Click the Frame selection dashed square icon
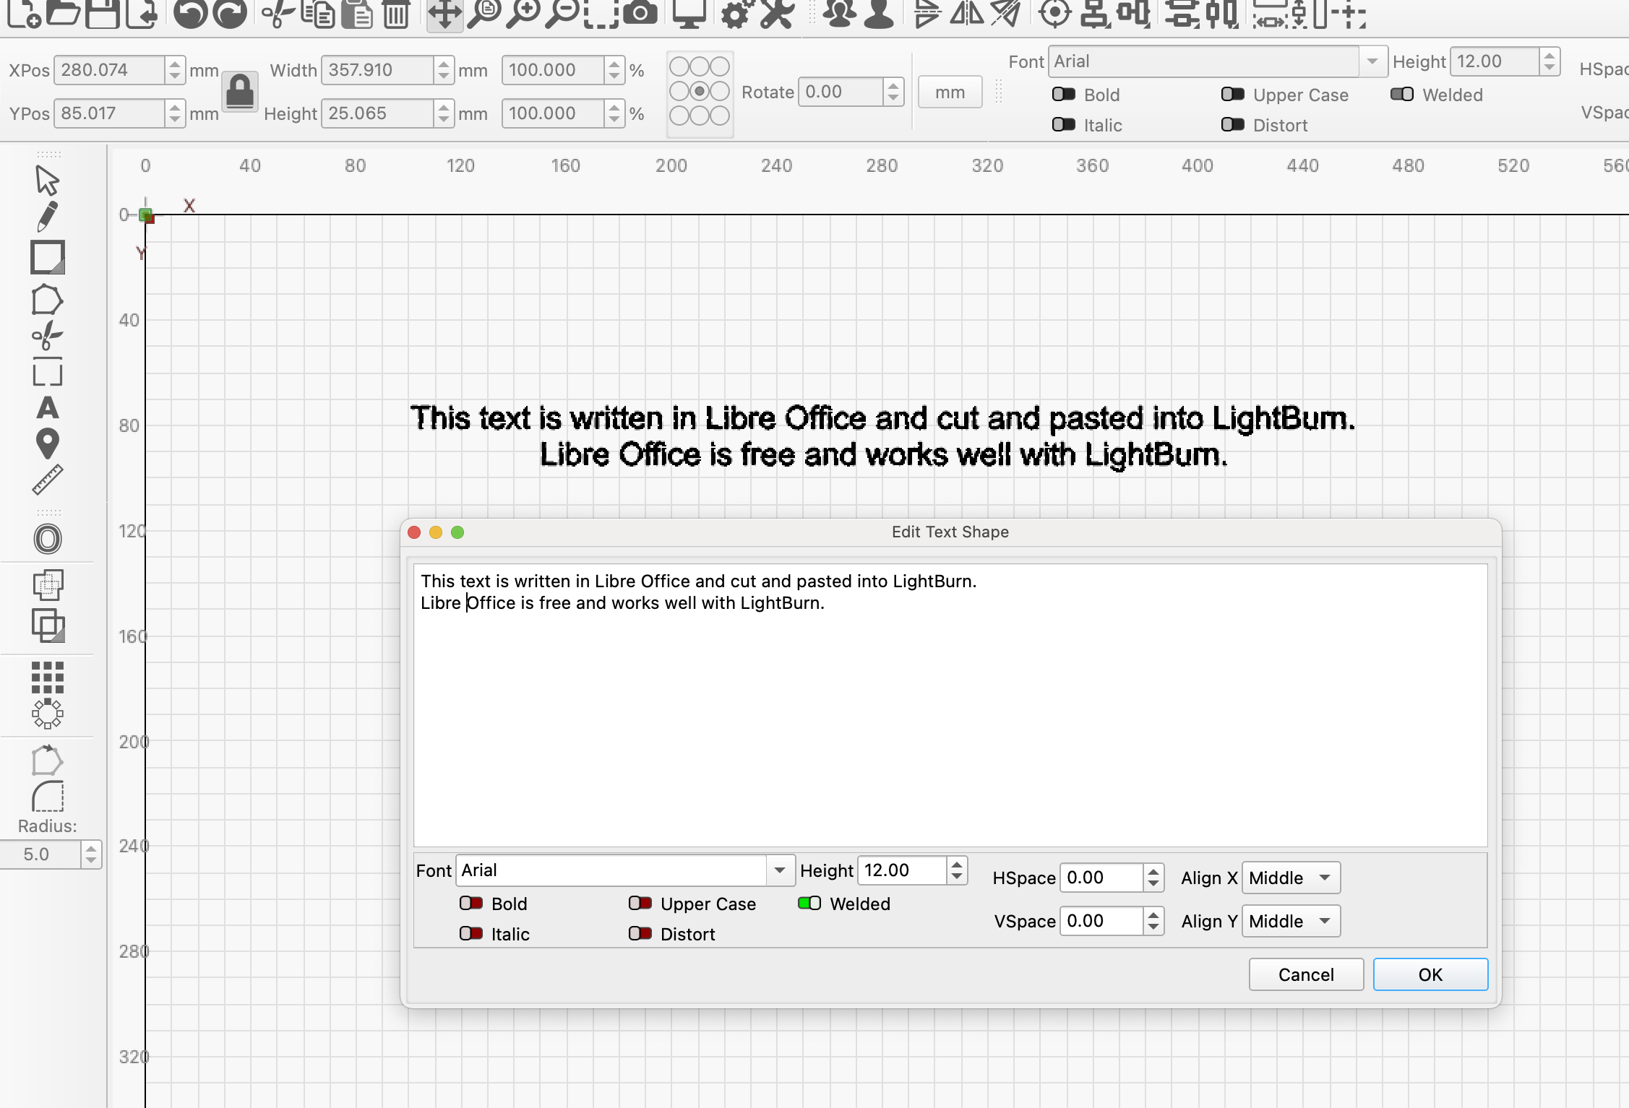The width and height of the screenshot is (1629, 1108). [x=601, y=13]
